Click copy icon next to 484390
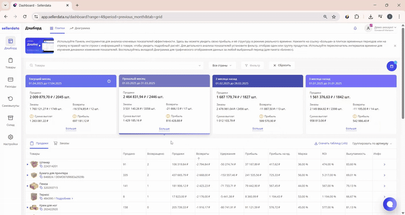Screen dimensions: 405x215 pyautogui.click(x=41, y=198)
